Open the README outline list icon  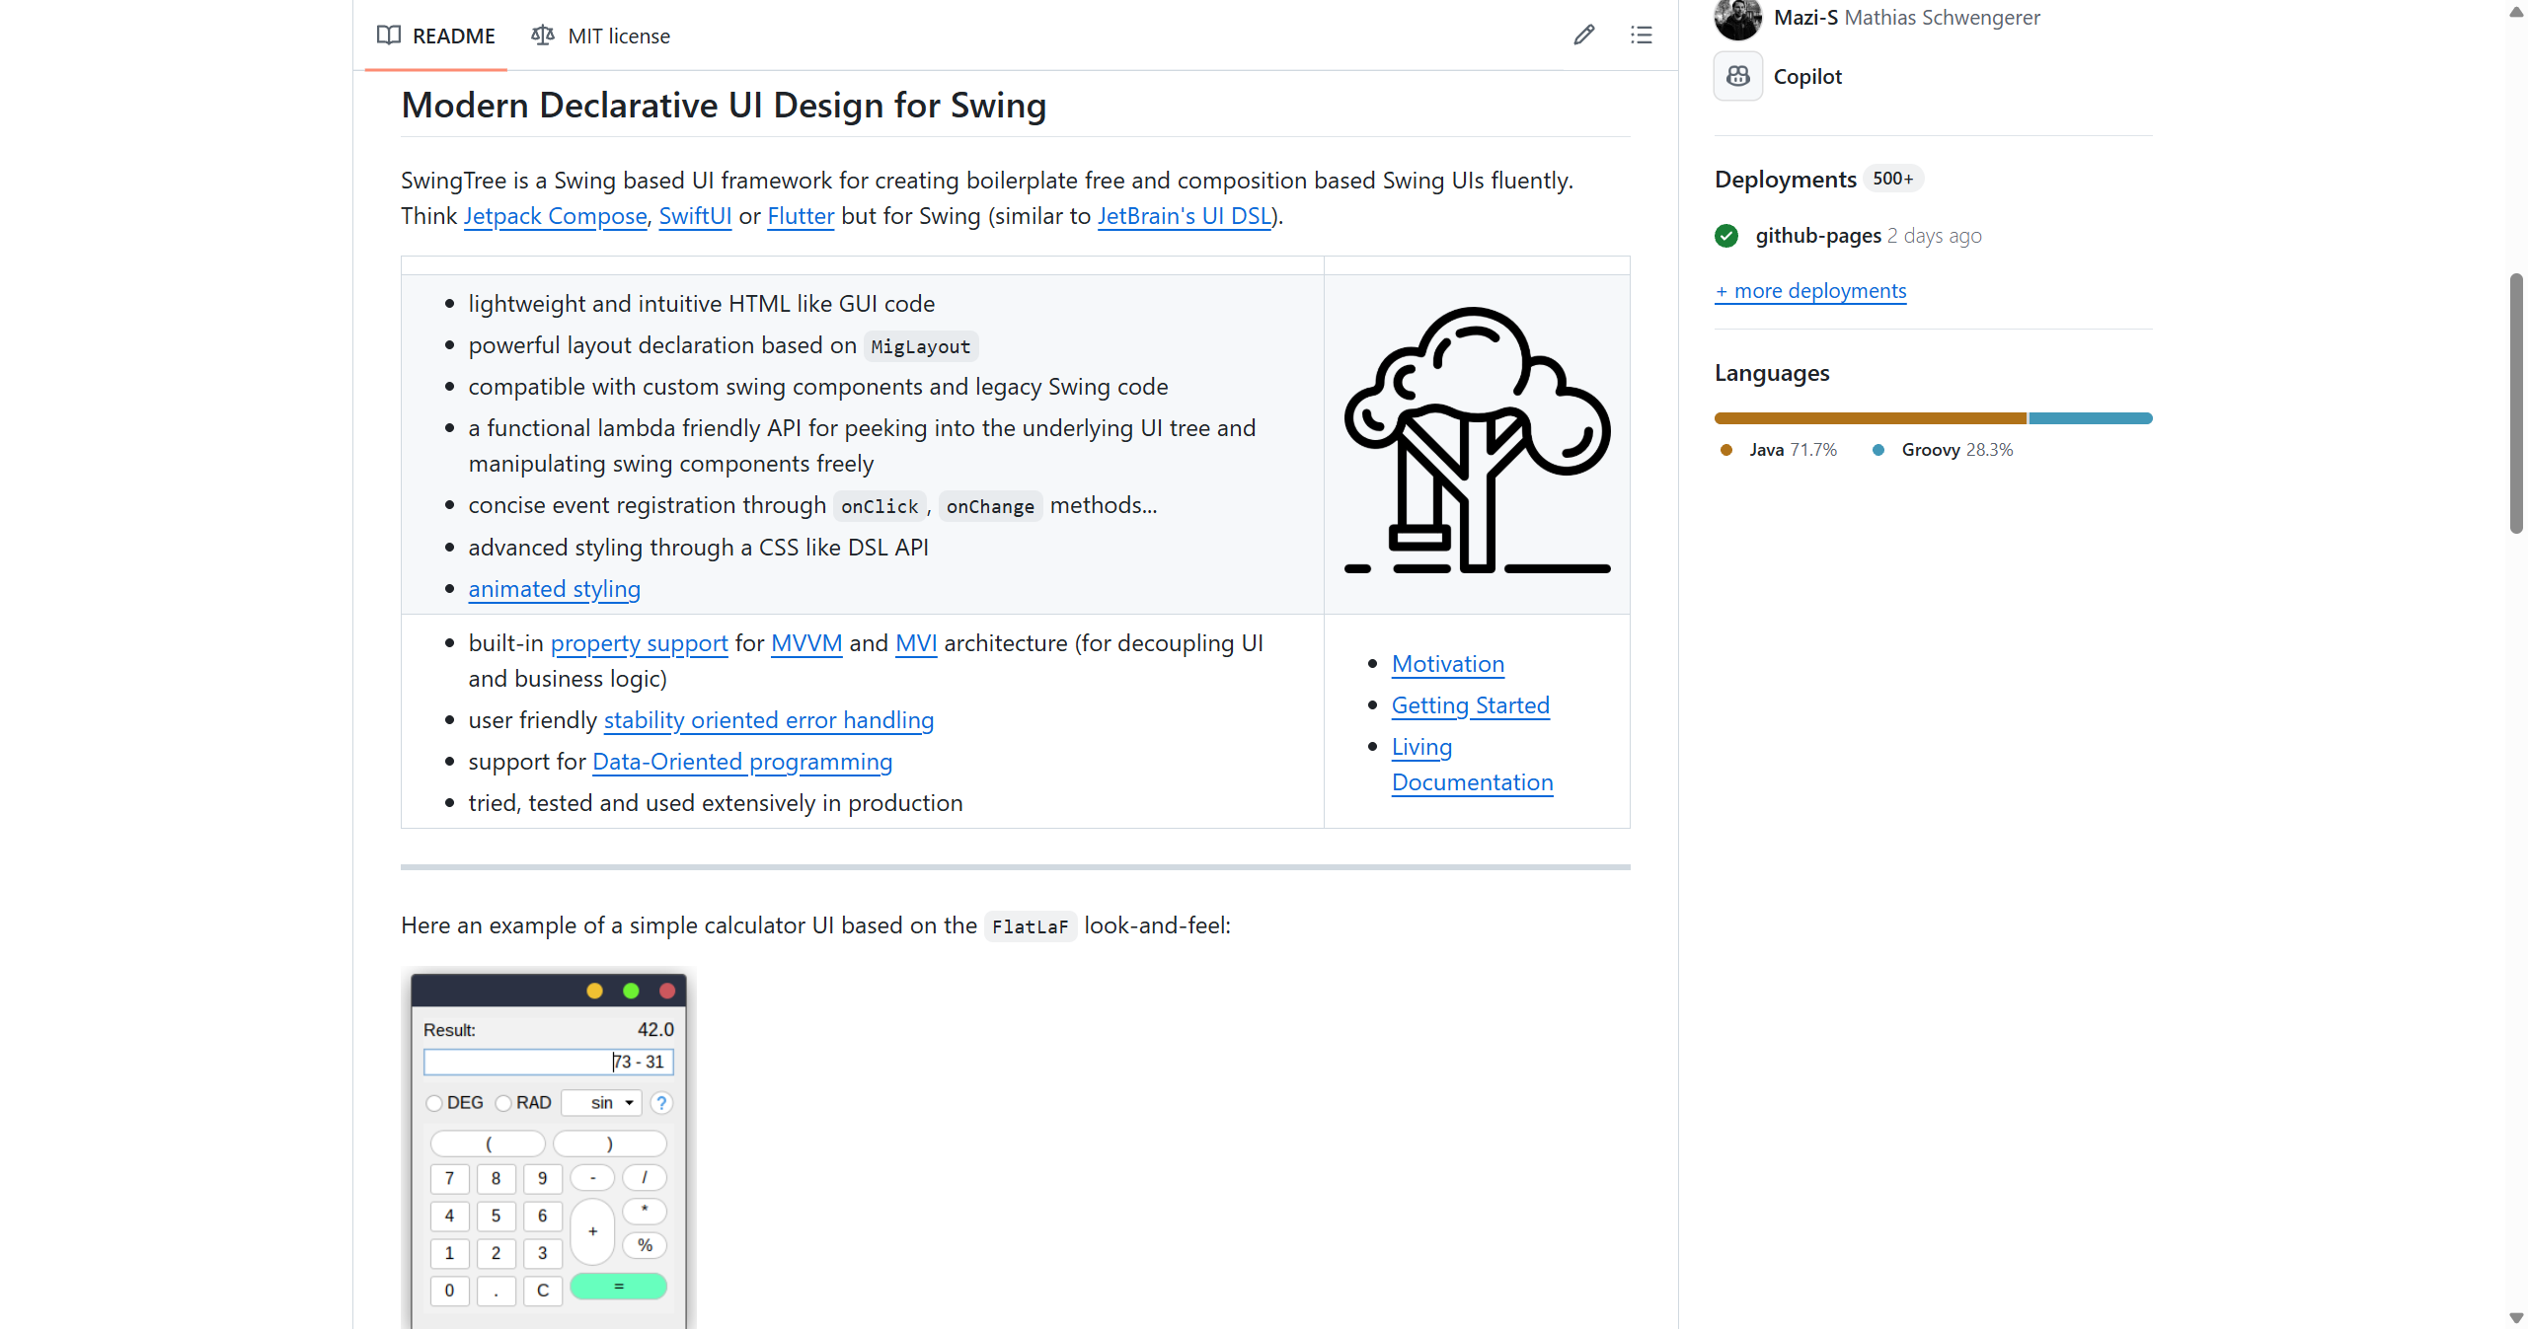pos(1641,36)
